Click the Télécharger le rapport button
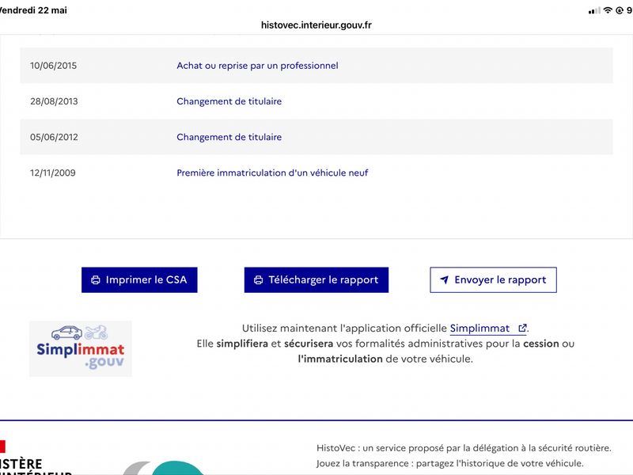This screenshot has height=475, width=633. point(316,280)
